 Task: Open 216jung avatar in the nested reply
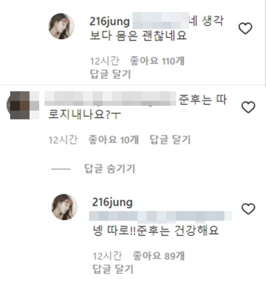[x=64, y=207]
